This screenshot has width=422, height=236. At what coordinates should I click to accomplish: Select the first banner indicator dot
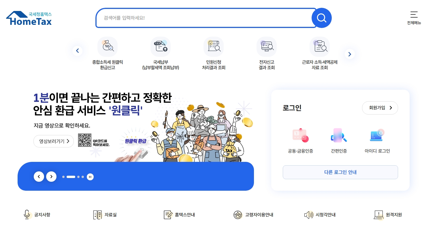click(x=63, y=177)
